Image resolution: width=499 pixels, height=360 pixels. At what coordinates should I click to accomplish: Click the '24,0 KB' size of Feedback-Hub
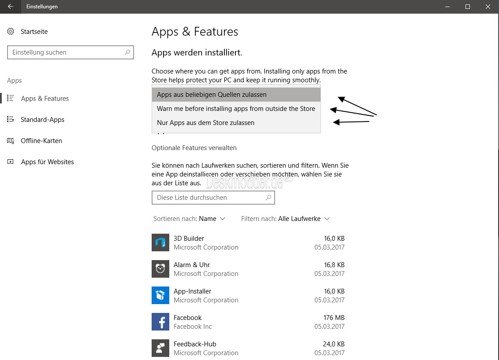pos(334,344)
